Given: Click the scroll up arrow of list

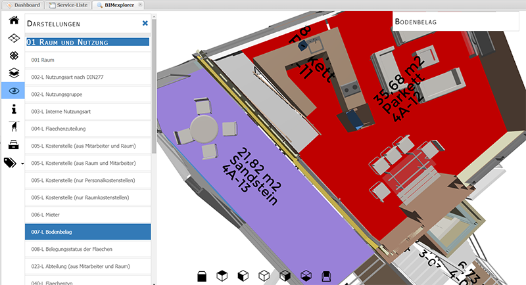Looking at the screenshot, I should coord(154,16).
